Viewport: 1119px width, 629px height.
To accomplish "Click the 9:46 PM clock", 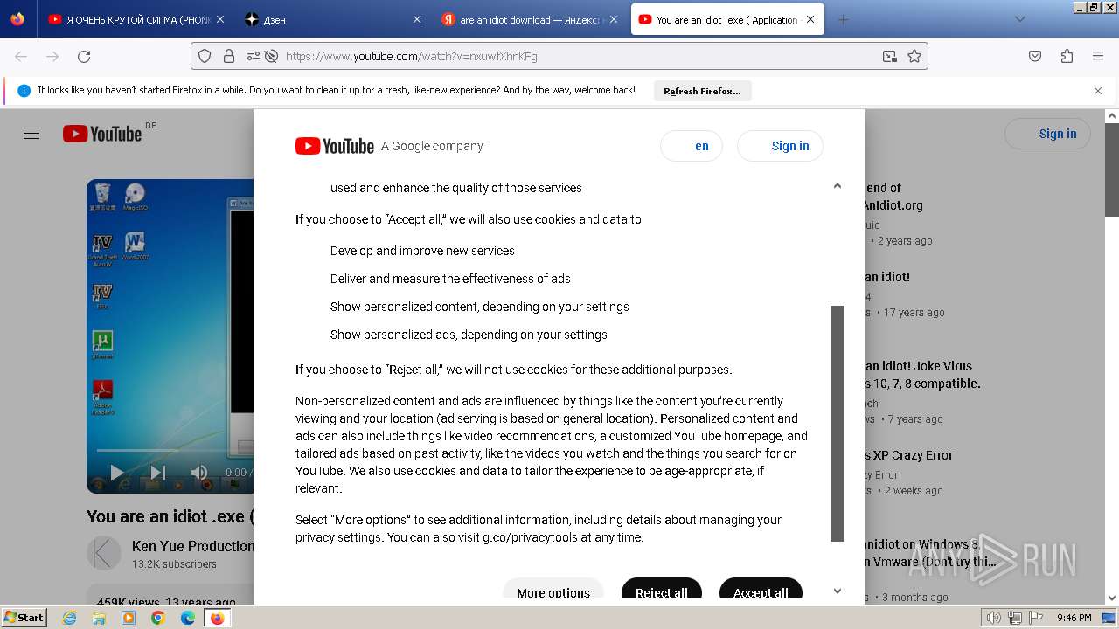I will (x=1074, y=618).
